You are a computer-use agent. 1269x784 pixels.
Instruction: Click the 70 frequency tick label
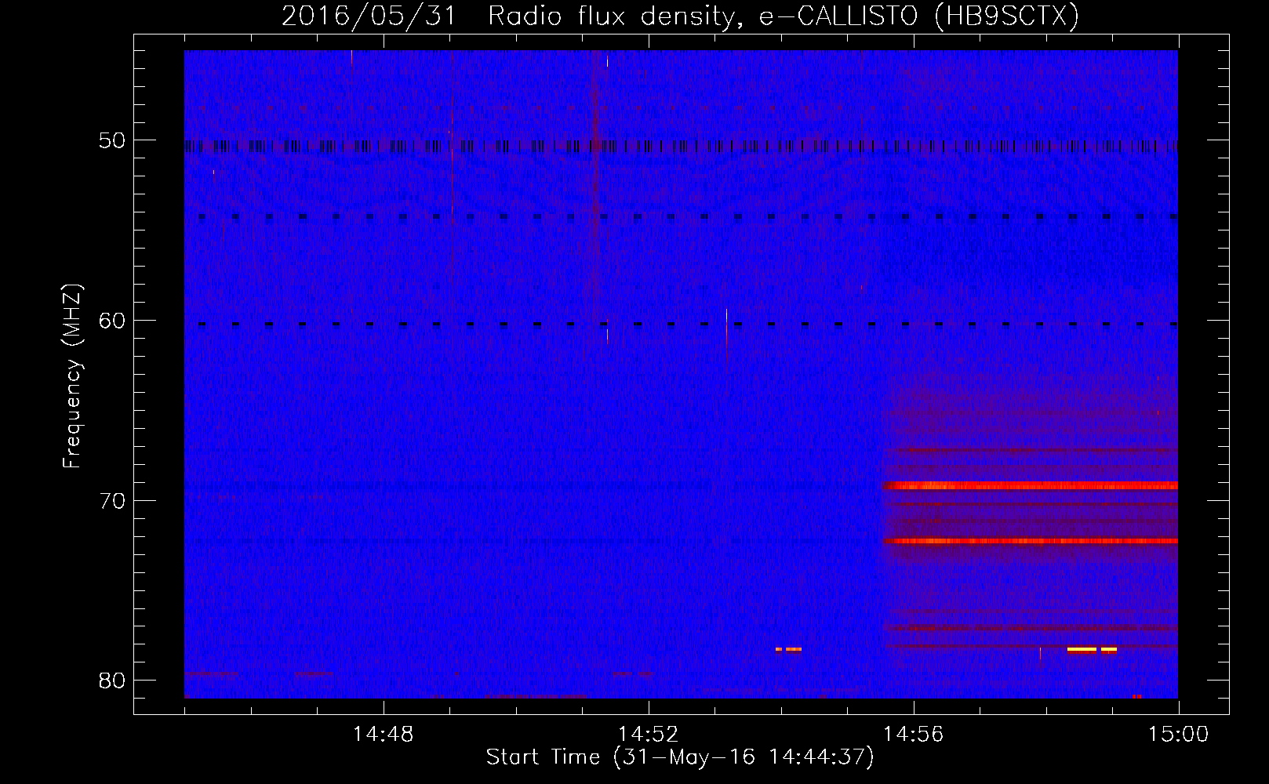tap(111, 500)
